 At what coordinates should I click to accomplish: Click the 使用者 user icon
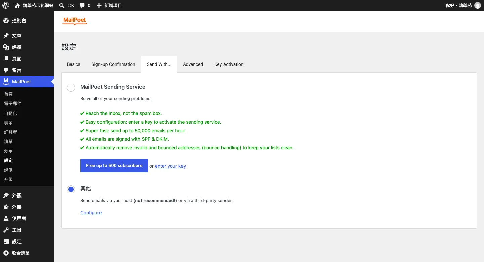point(6,218)
